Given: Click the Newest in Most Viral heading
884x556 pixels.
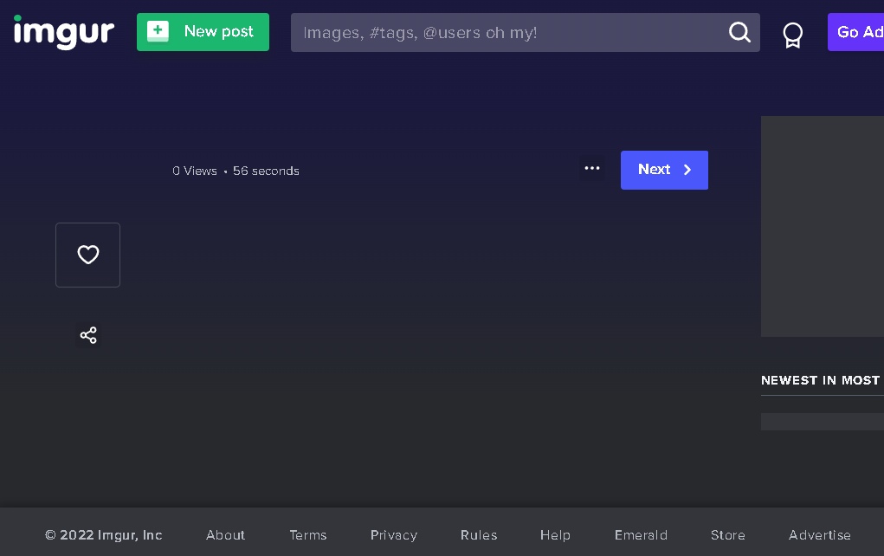Looking at the screenshot, I should [820, 380].
